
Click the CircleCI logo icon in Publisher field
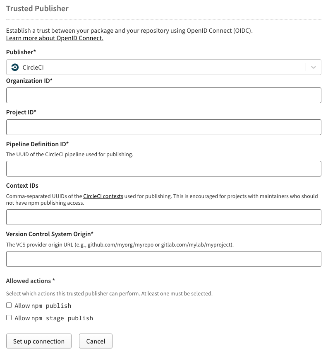click(15, 68)
